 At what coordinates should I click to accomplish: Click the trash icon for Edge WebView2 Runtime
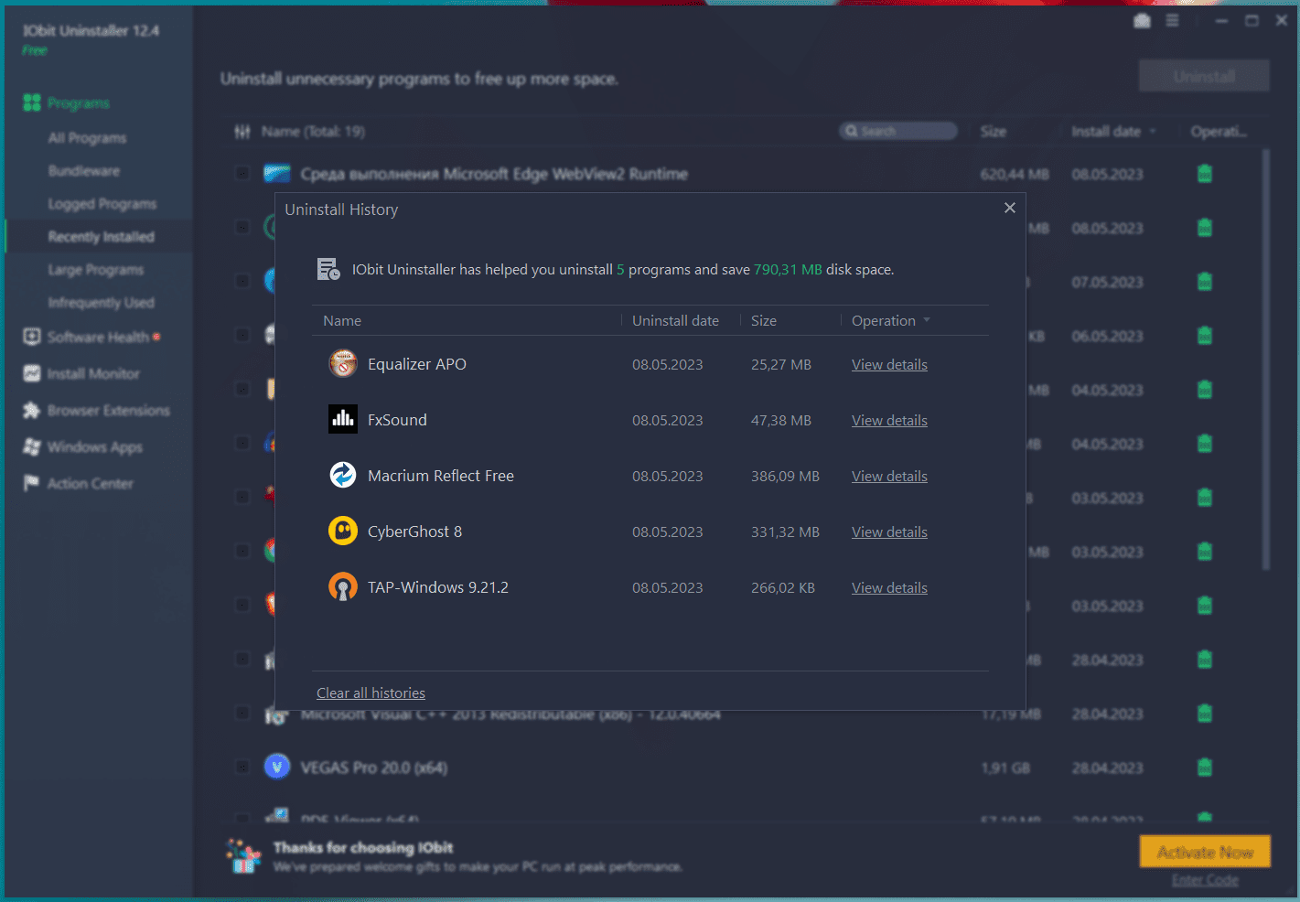[x=1205, y=174]
